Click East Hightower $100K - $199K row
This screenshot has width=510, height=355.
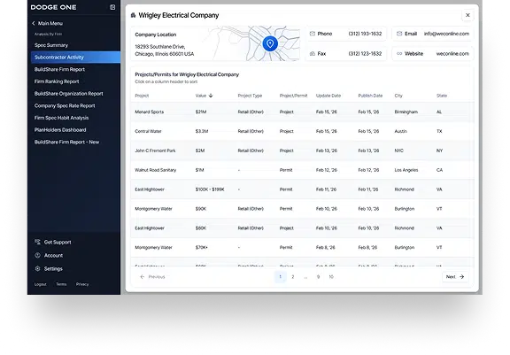pos(302,189)
